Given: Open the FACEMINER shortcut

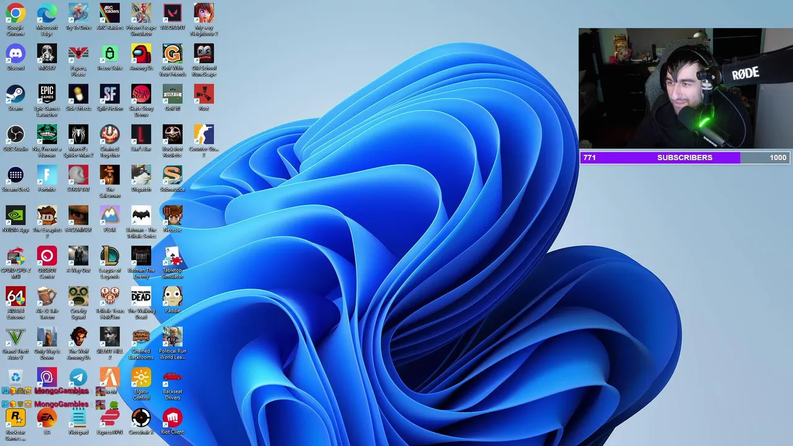Looking at the screenshot, I should (x=78, y=216).
